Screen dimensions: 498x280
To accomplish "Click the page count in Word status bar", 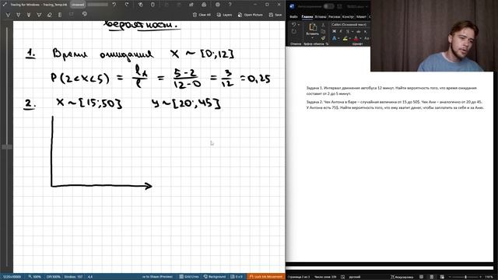I will (299, 277).
